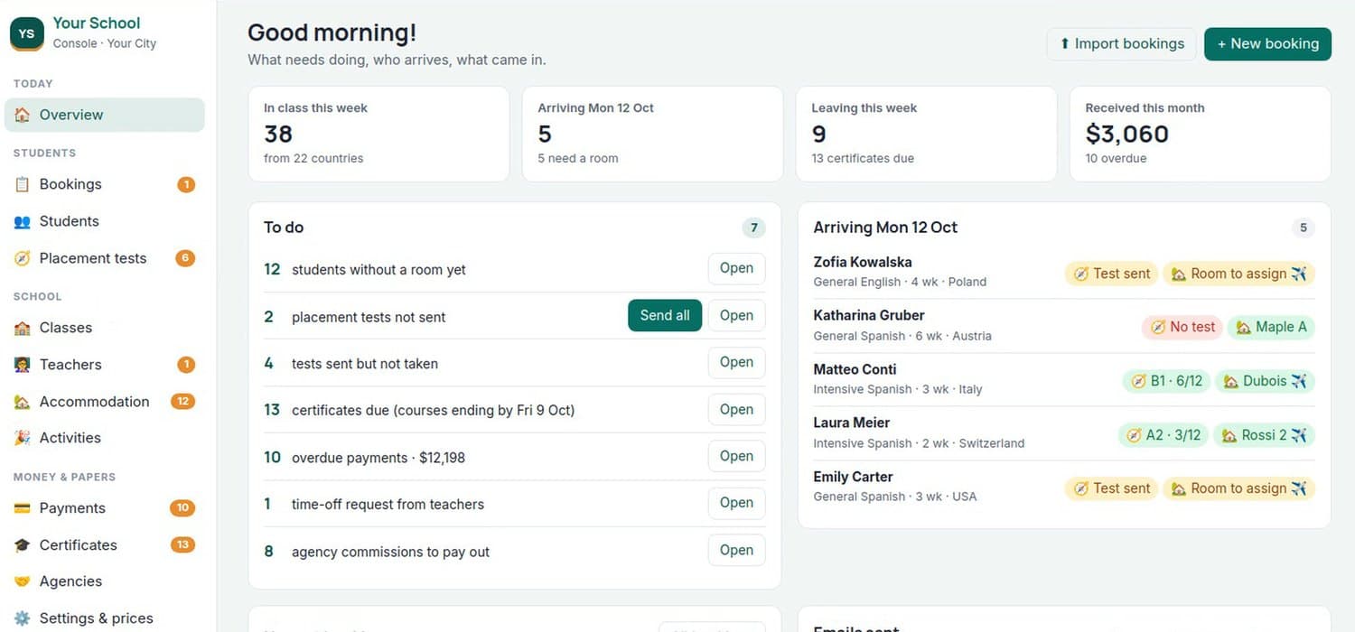1355x632 pixels.
Task: Click the Students people icon
Action: tap(23, 221)
